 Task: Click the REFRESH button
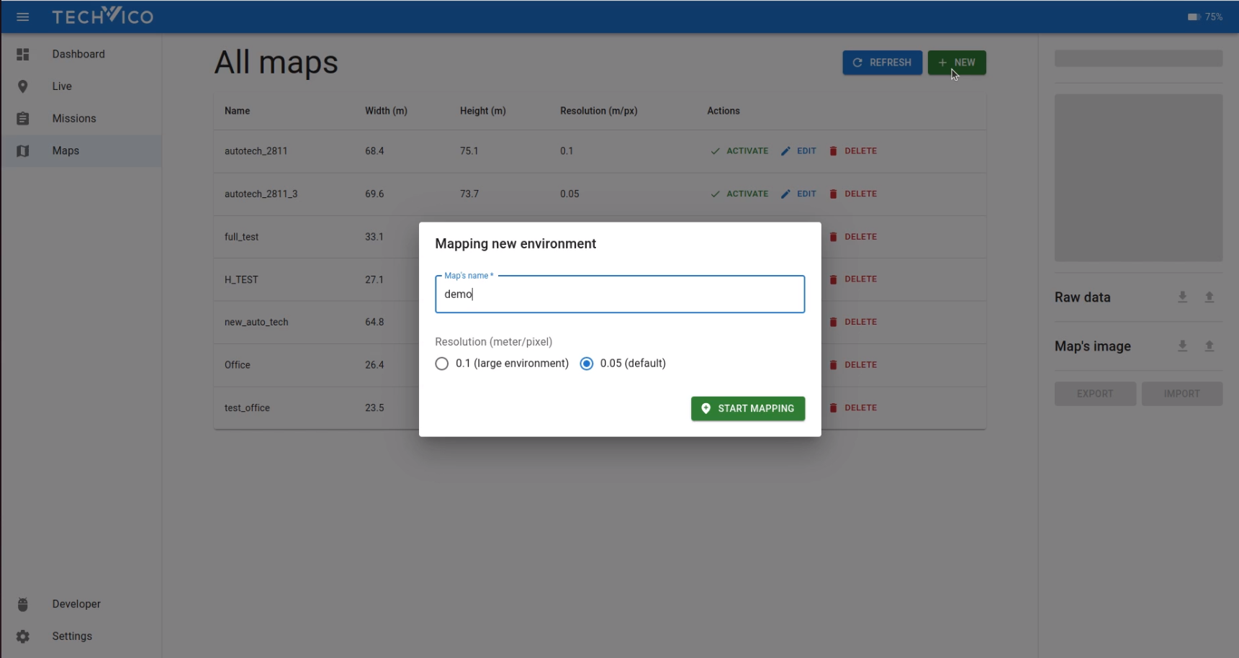point(882,63)
